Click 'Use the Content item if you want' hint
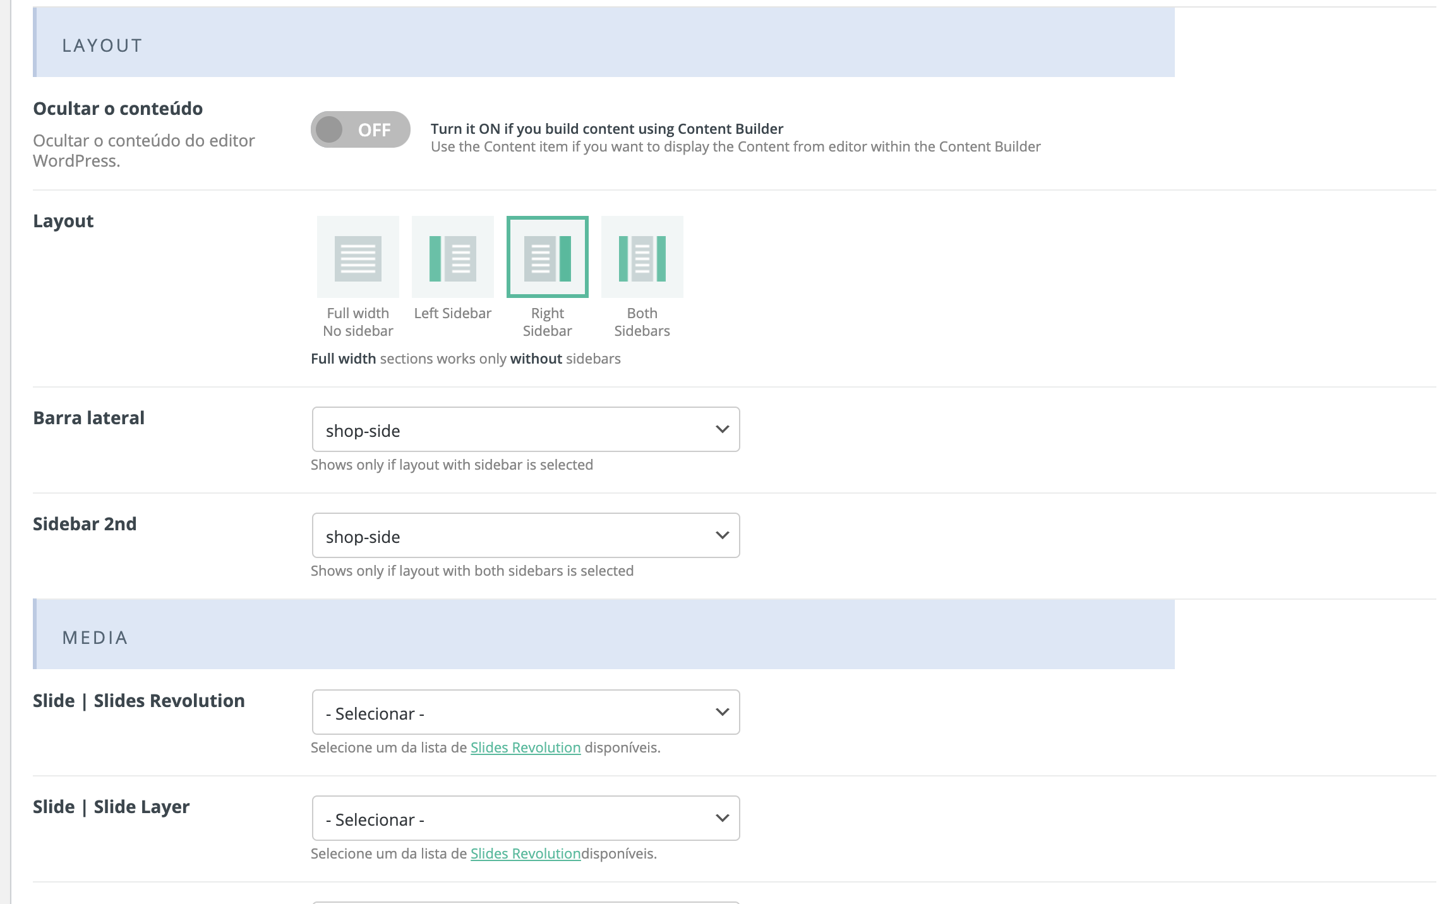Image resolution: width=1449 pixels, height=904 pixels. coord(736,146)
